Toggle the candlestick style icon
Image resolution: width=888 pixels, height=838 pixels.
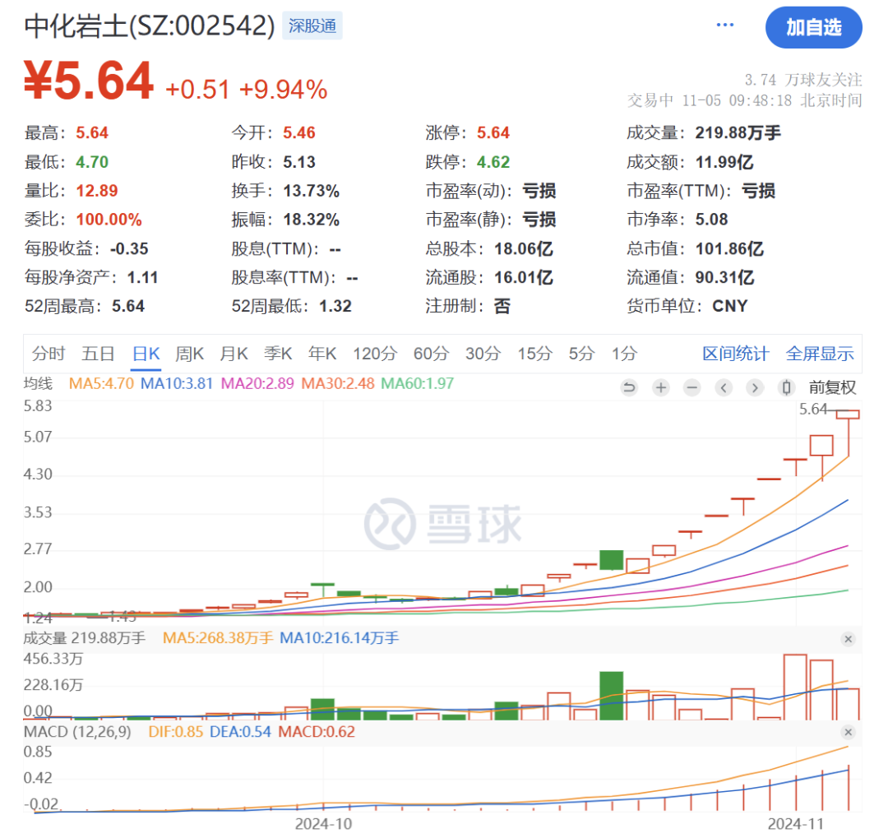[x=786, y=387]
